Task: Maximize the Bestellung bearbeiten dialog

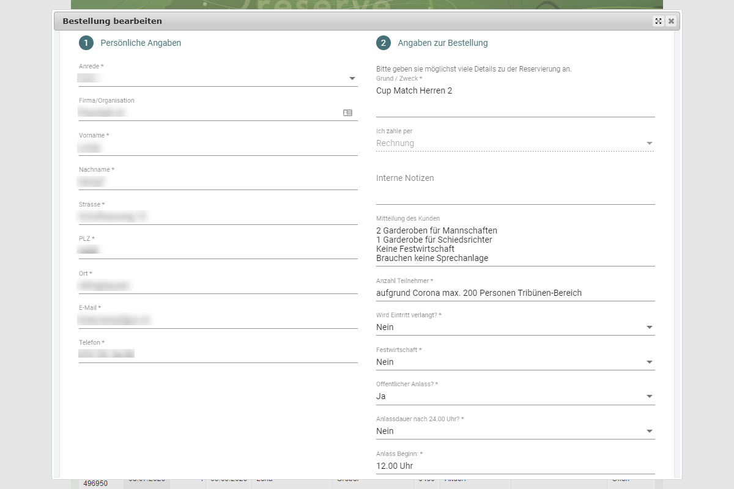Action: pos(658,21)
